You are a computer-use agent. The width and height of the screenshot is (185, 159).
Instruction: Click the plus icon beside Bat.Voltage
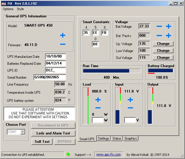(x=169, y=27)
